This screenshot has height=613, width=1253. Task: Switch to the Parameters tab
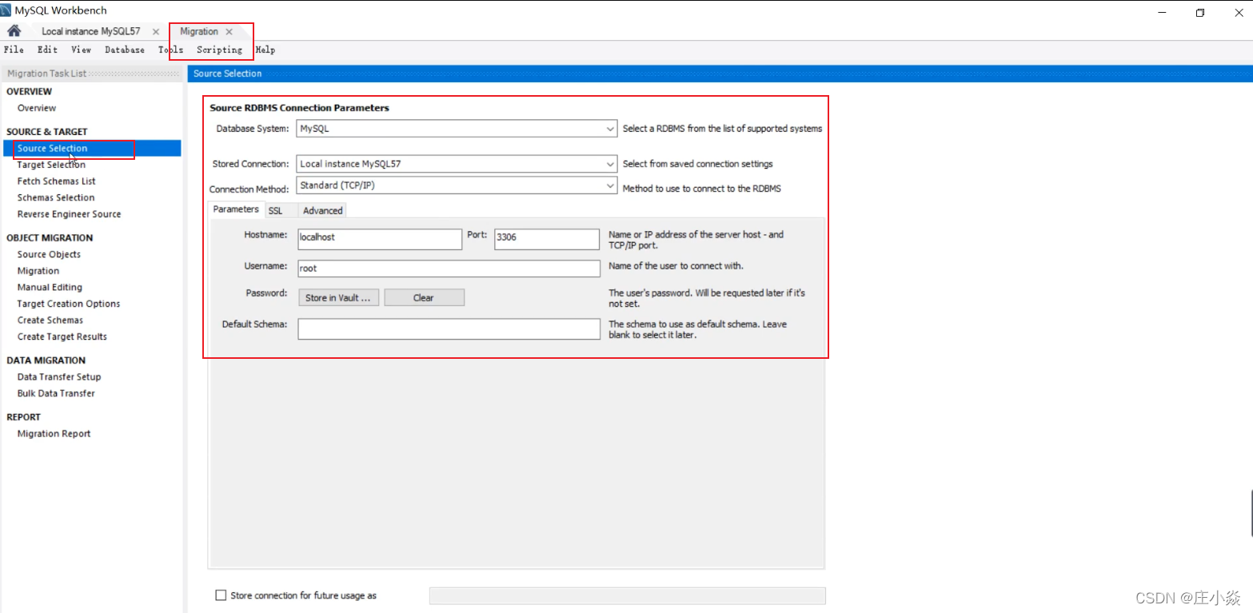coord(236,209)
